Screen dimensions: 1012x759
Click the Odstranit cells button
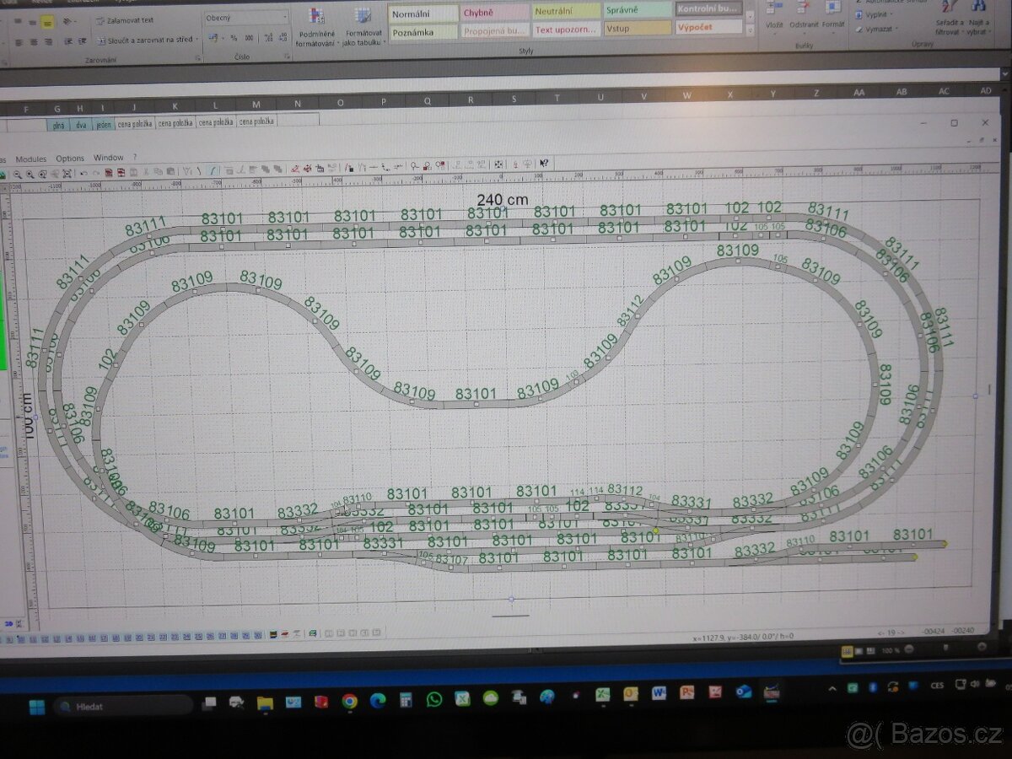(804, 15)
